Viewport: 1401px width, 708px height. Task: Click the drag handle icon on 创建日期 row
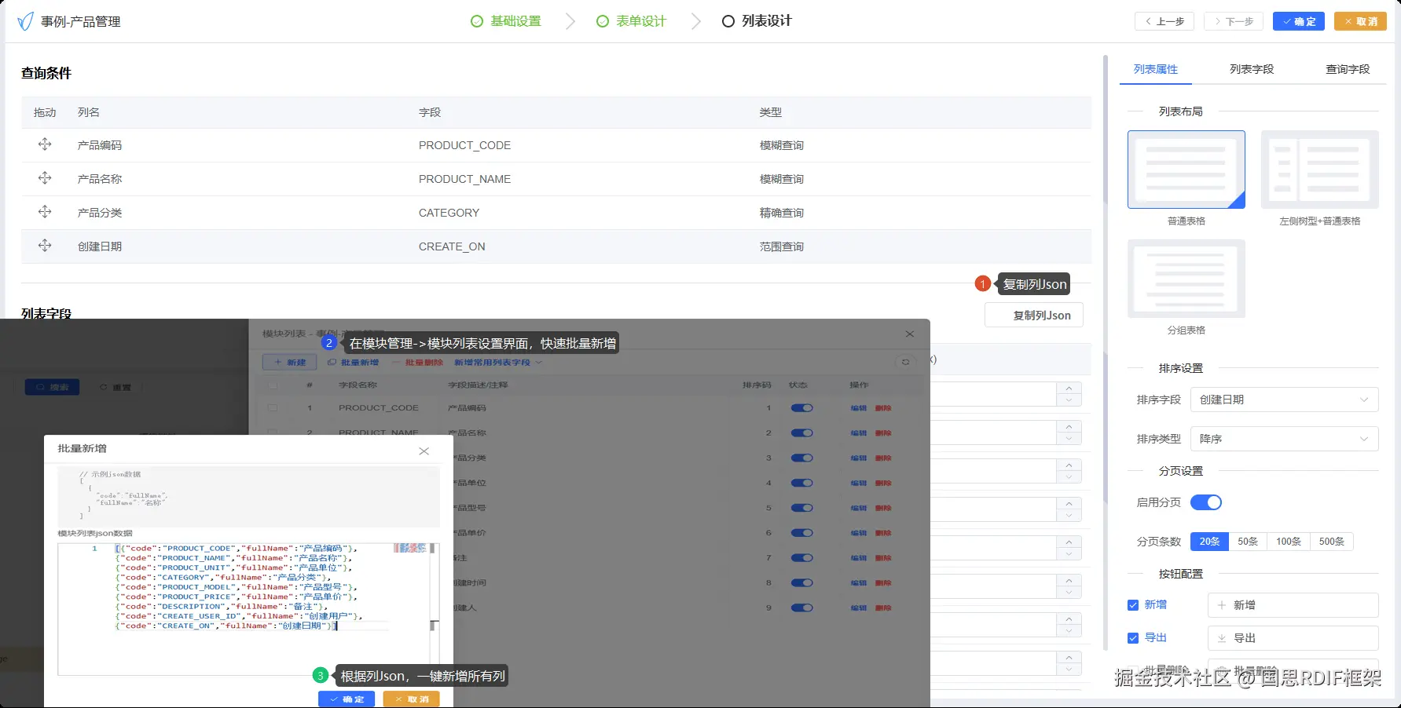tap(45, 245)
